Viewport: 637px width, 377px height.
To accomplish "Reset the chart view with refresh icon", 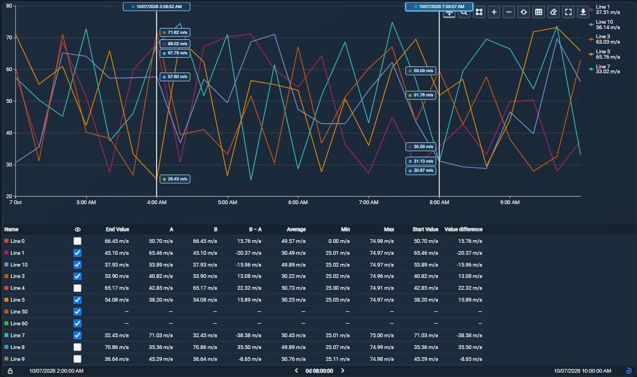I will click(x=524, y=12).
